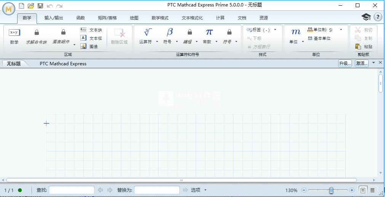Viewport: 385px width, 197px height.
Task: Open the 选项 find options dropdown
Action: click(205, 190)
